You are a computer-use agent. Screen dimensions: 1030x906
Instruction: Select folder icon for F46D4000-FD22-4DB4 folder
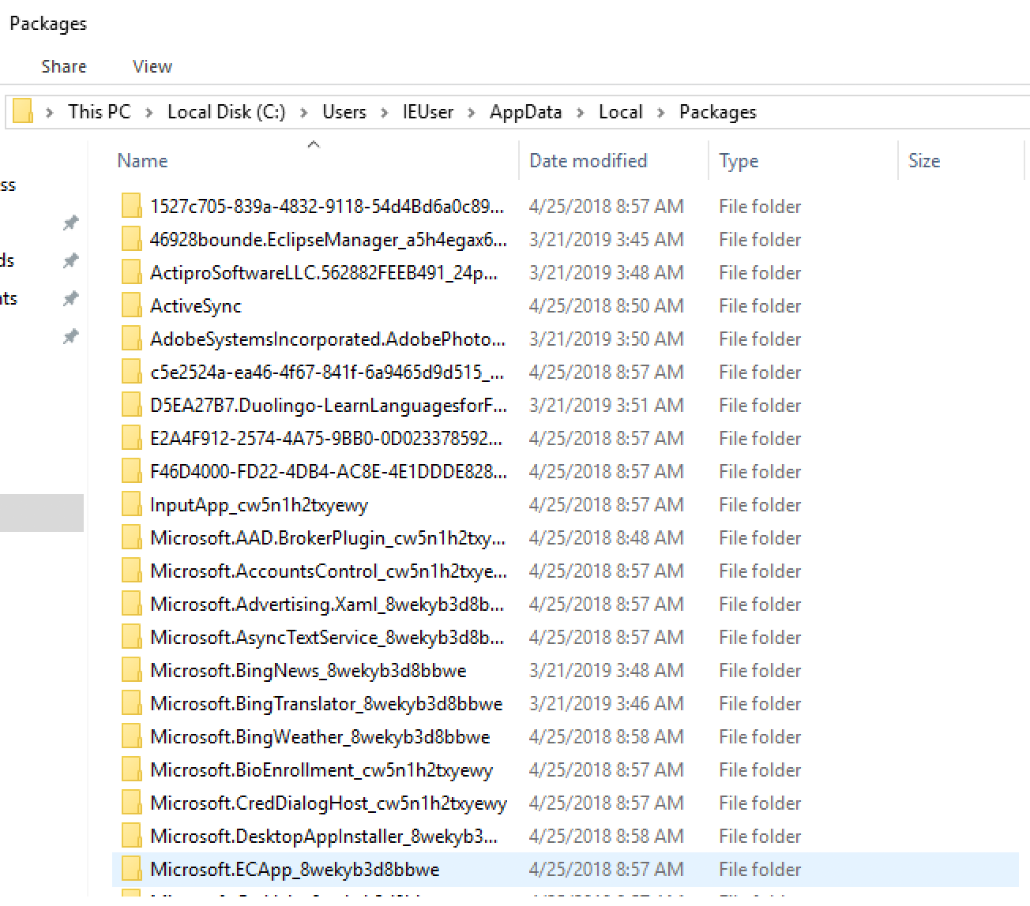tap(131, 471)
